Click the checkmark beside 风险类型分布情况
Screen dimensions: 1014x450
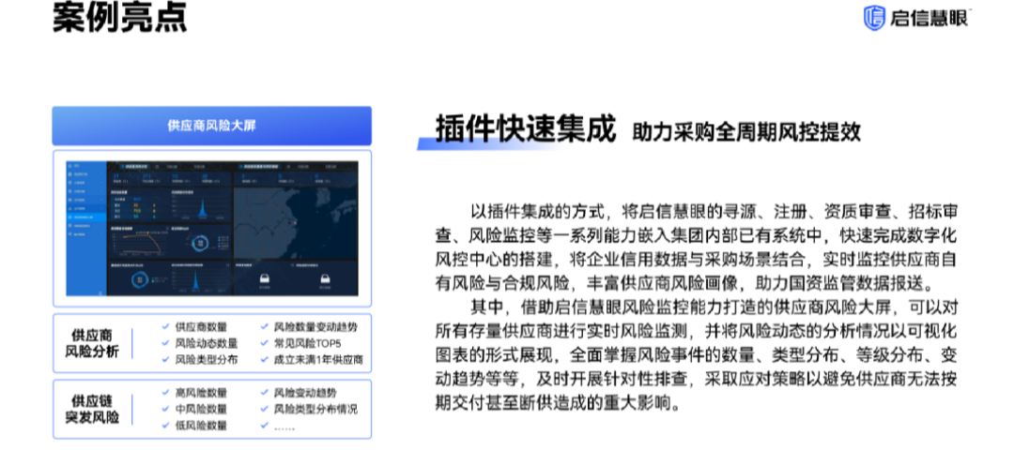(x=265, y=409)
